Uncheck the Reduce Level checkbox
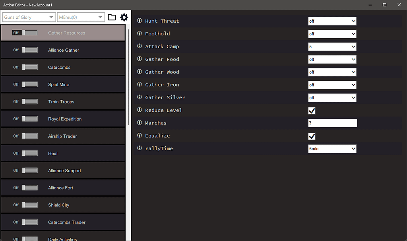 (x=312, y=111)
